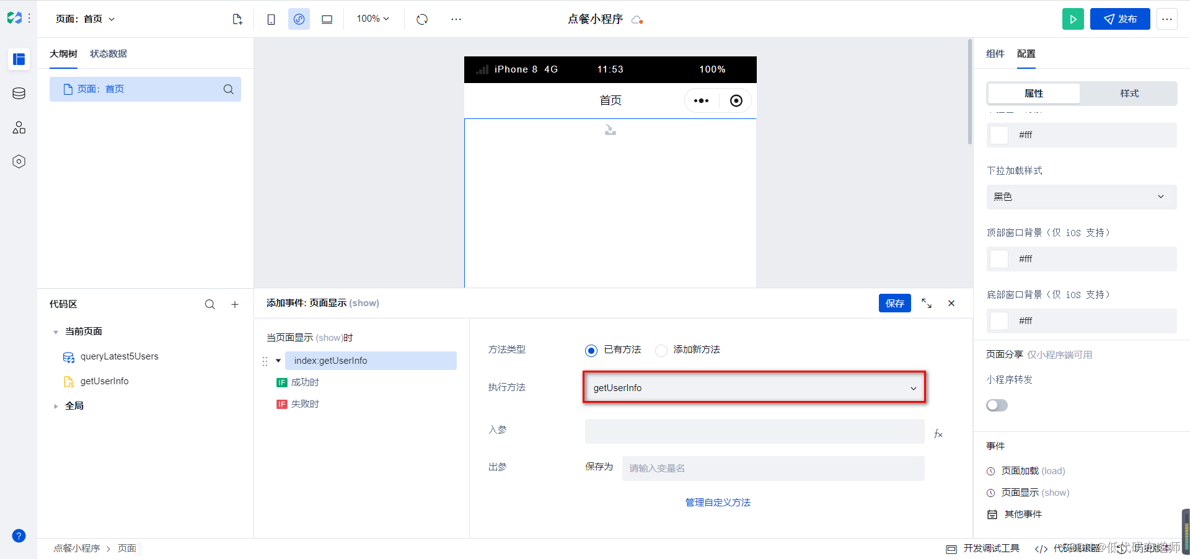Click 其他事件 in events section

click(1015, 514)
